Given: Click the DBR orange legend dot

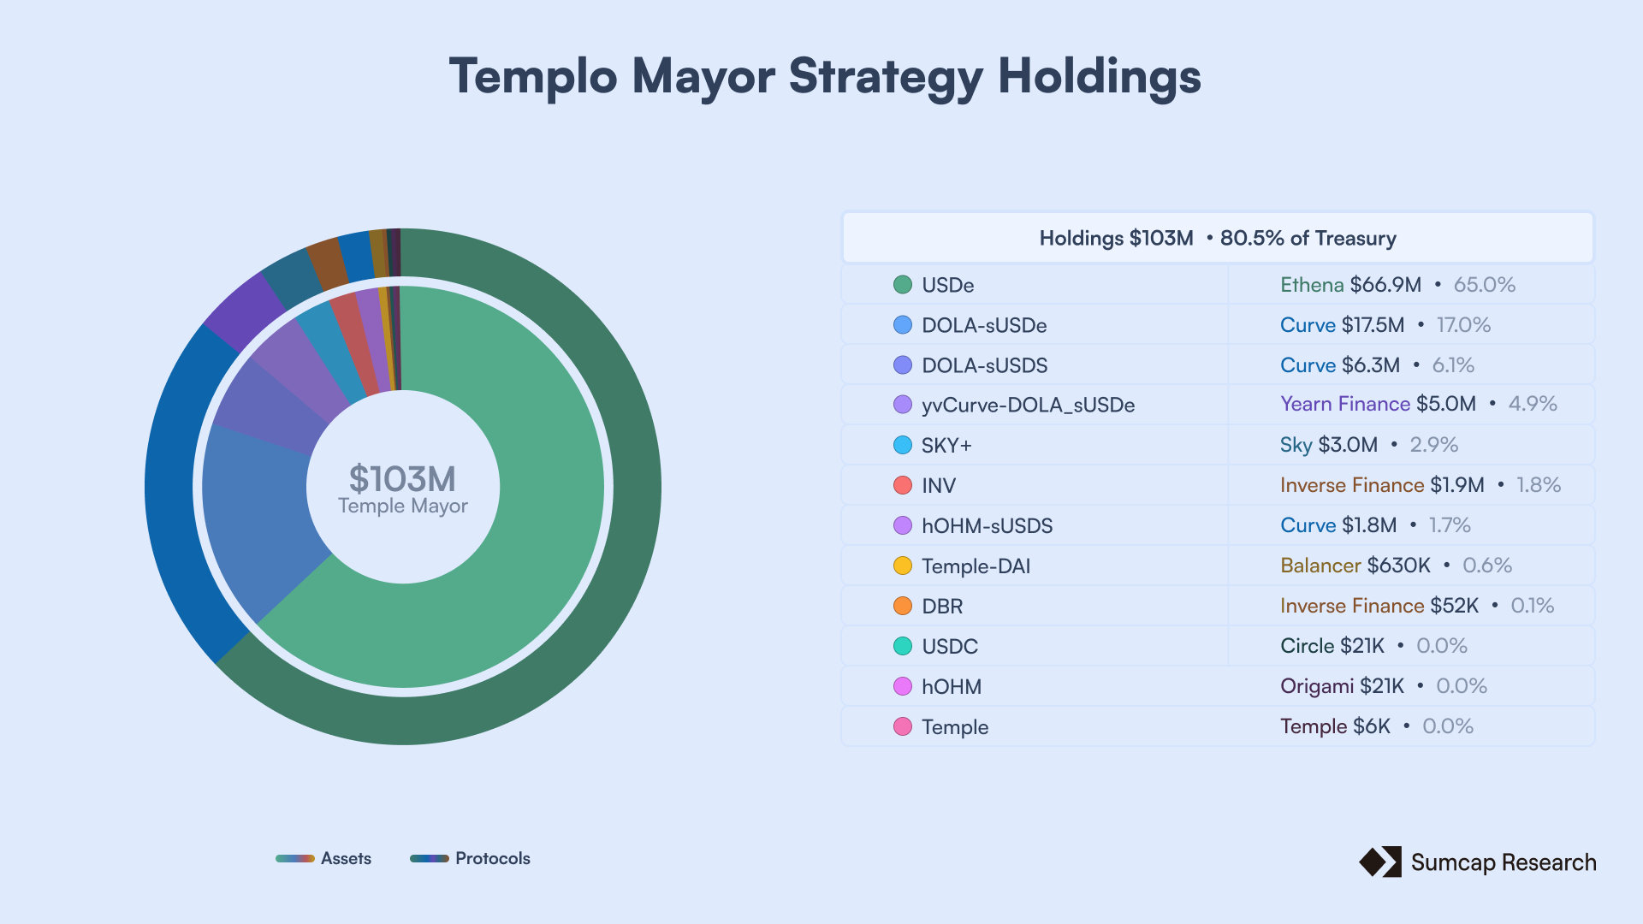Looking at the screenshot, I should (902, 606).
